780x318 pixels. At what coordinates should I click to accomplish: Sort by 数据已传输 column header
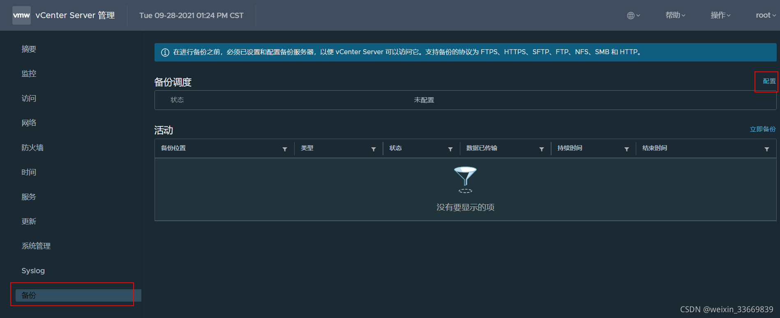click(x=482, y=148)
